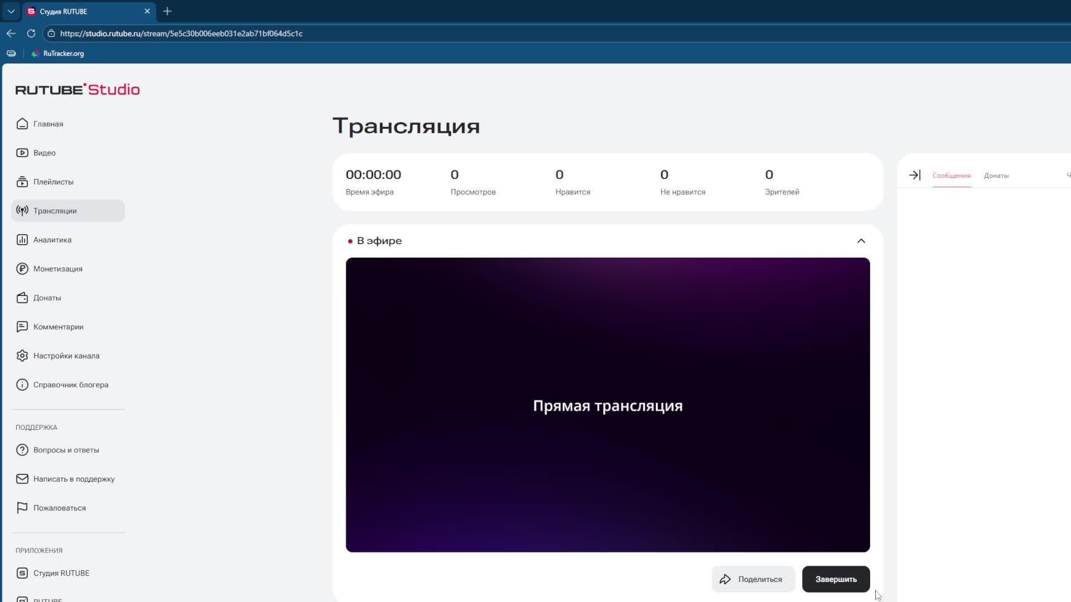
Task: Open Справочник блогера info link
Action: [x=70, y=385]
